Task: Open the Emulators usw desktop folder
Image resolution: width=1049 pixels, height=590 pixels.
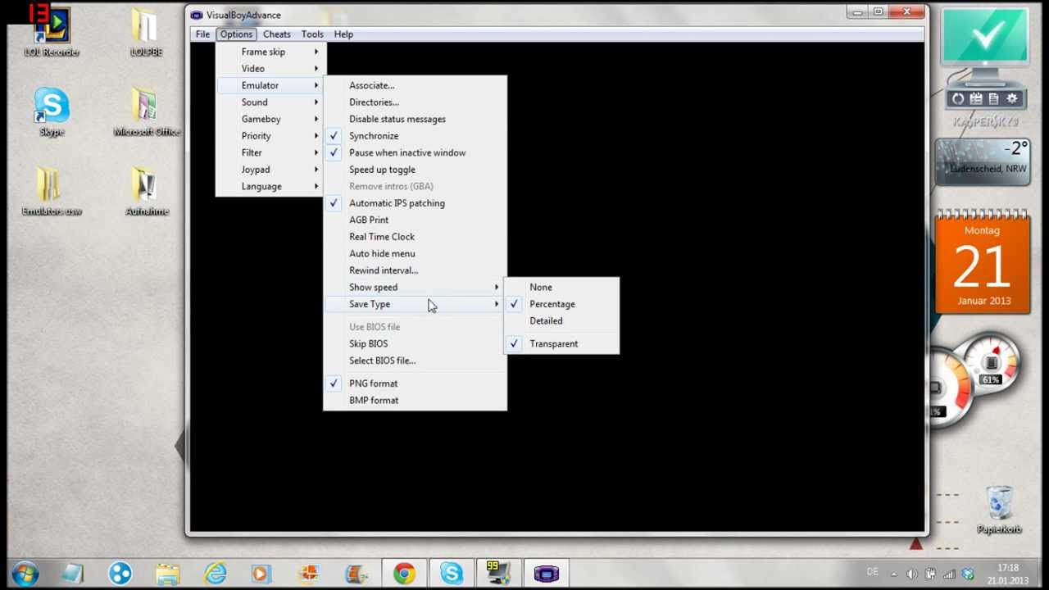Action: coord(52,192)
